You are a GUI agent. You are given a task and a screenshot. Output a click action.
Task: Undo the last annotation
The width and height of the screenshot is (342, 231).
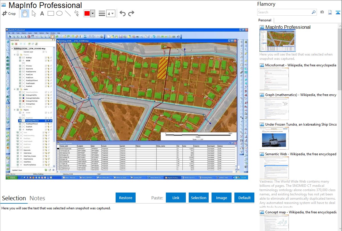(x=122, y=13)
